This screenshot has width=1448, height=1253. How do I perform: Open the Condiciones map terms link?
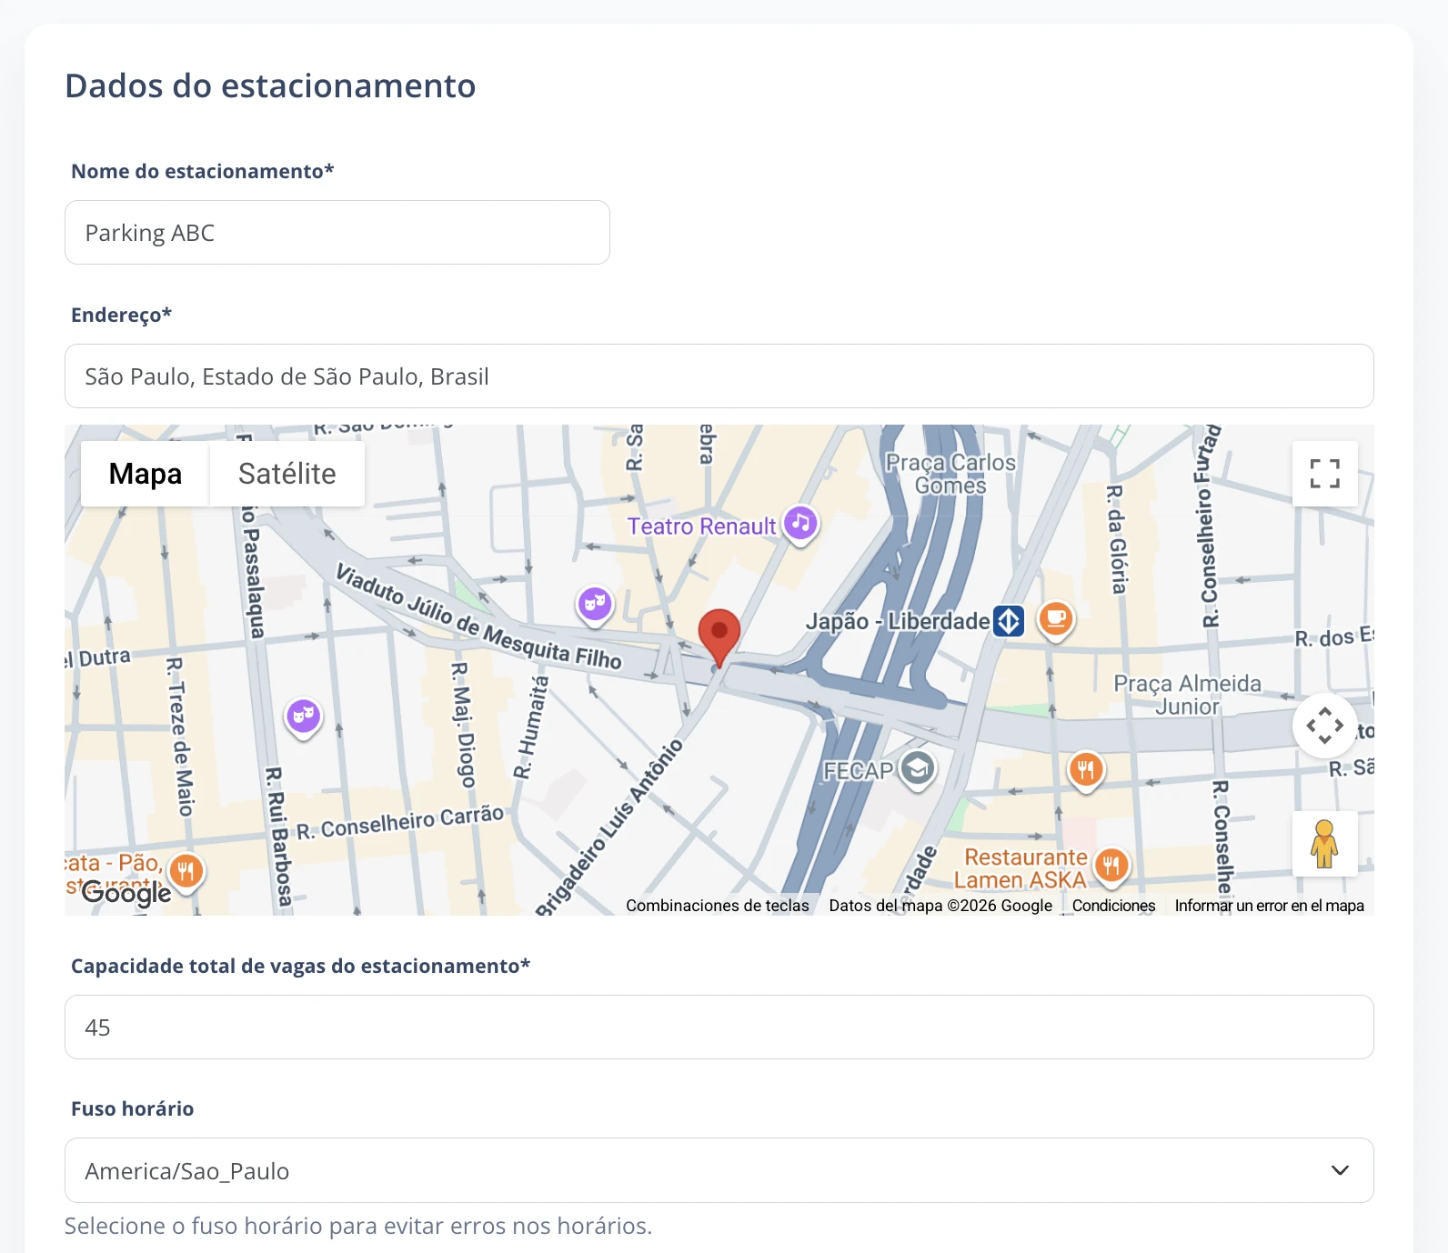[1113, 906]
